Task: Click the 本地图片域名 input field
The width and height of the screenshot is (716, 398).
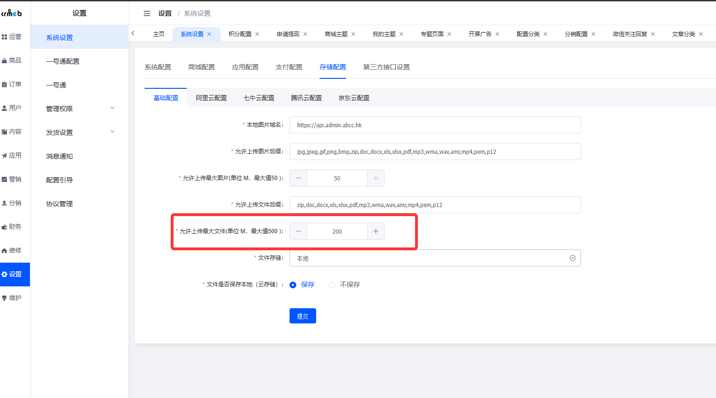Action: 435,125
